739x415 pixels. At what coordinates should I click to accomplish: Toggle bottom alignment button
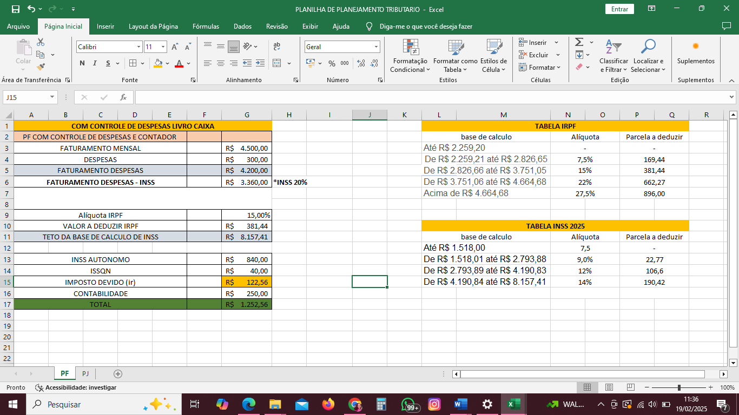pos(234,46)
